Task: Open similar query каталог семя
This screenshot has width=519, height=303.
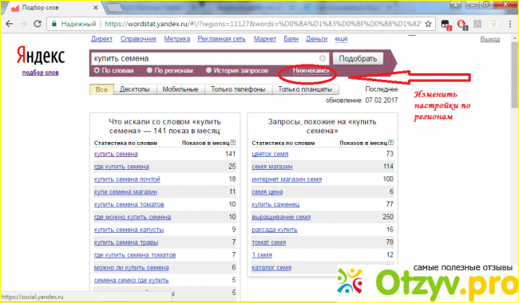Action: coord(271,268)
